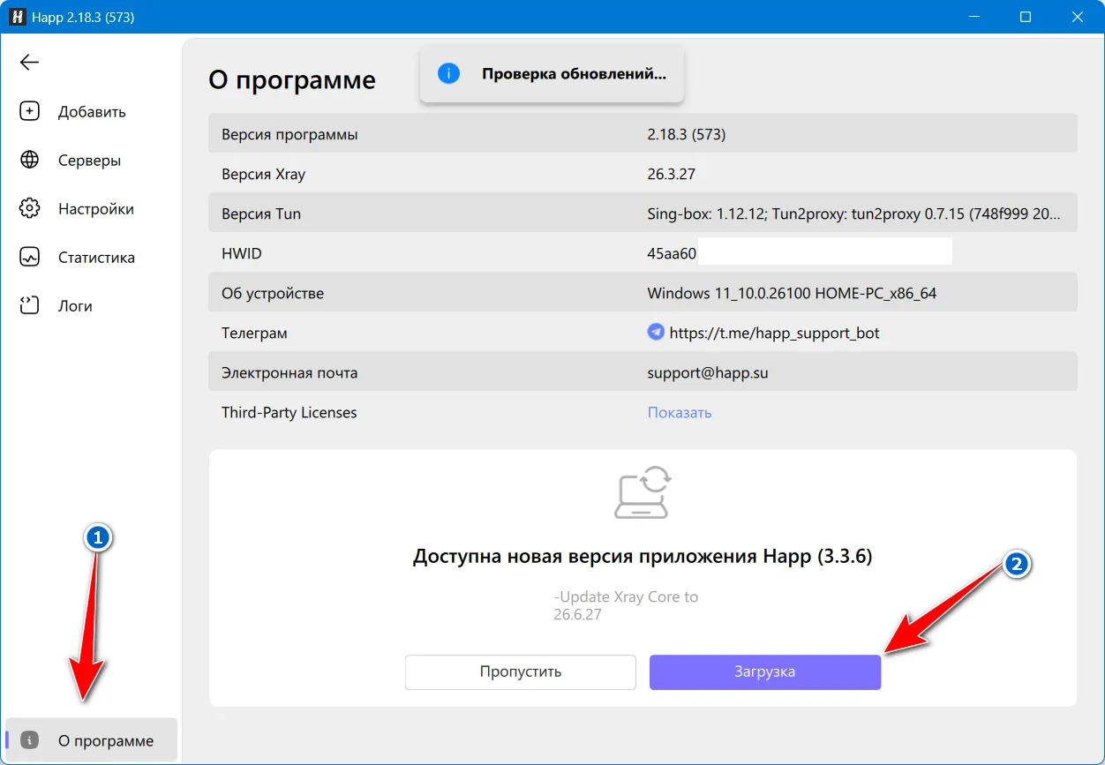Show third-party licenses via Показать
The image size is (1105, 765).
coord(680,413)
